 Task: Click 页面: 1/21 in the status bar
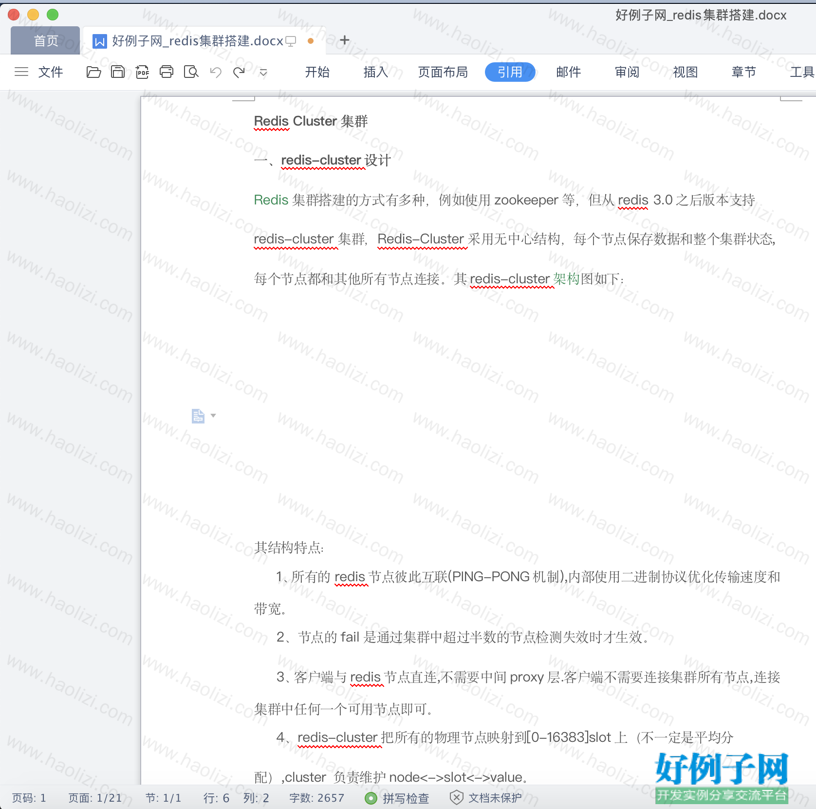95,798
